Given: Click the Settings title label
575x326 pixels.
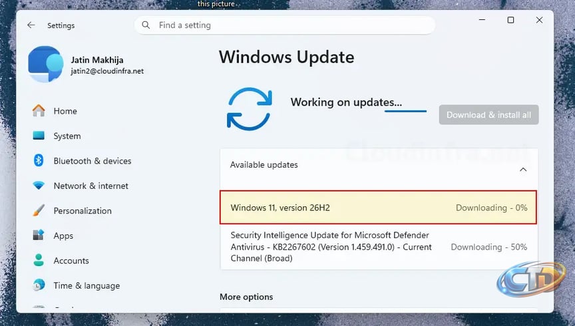Looking at the screenshot, I should coord(61,25).
